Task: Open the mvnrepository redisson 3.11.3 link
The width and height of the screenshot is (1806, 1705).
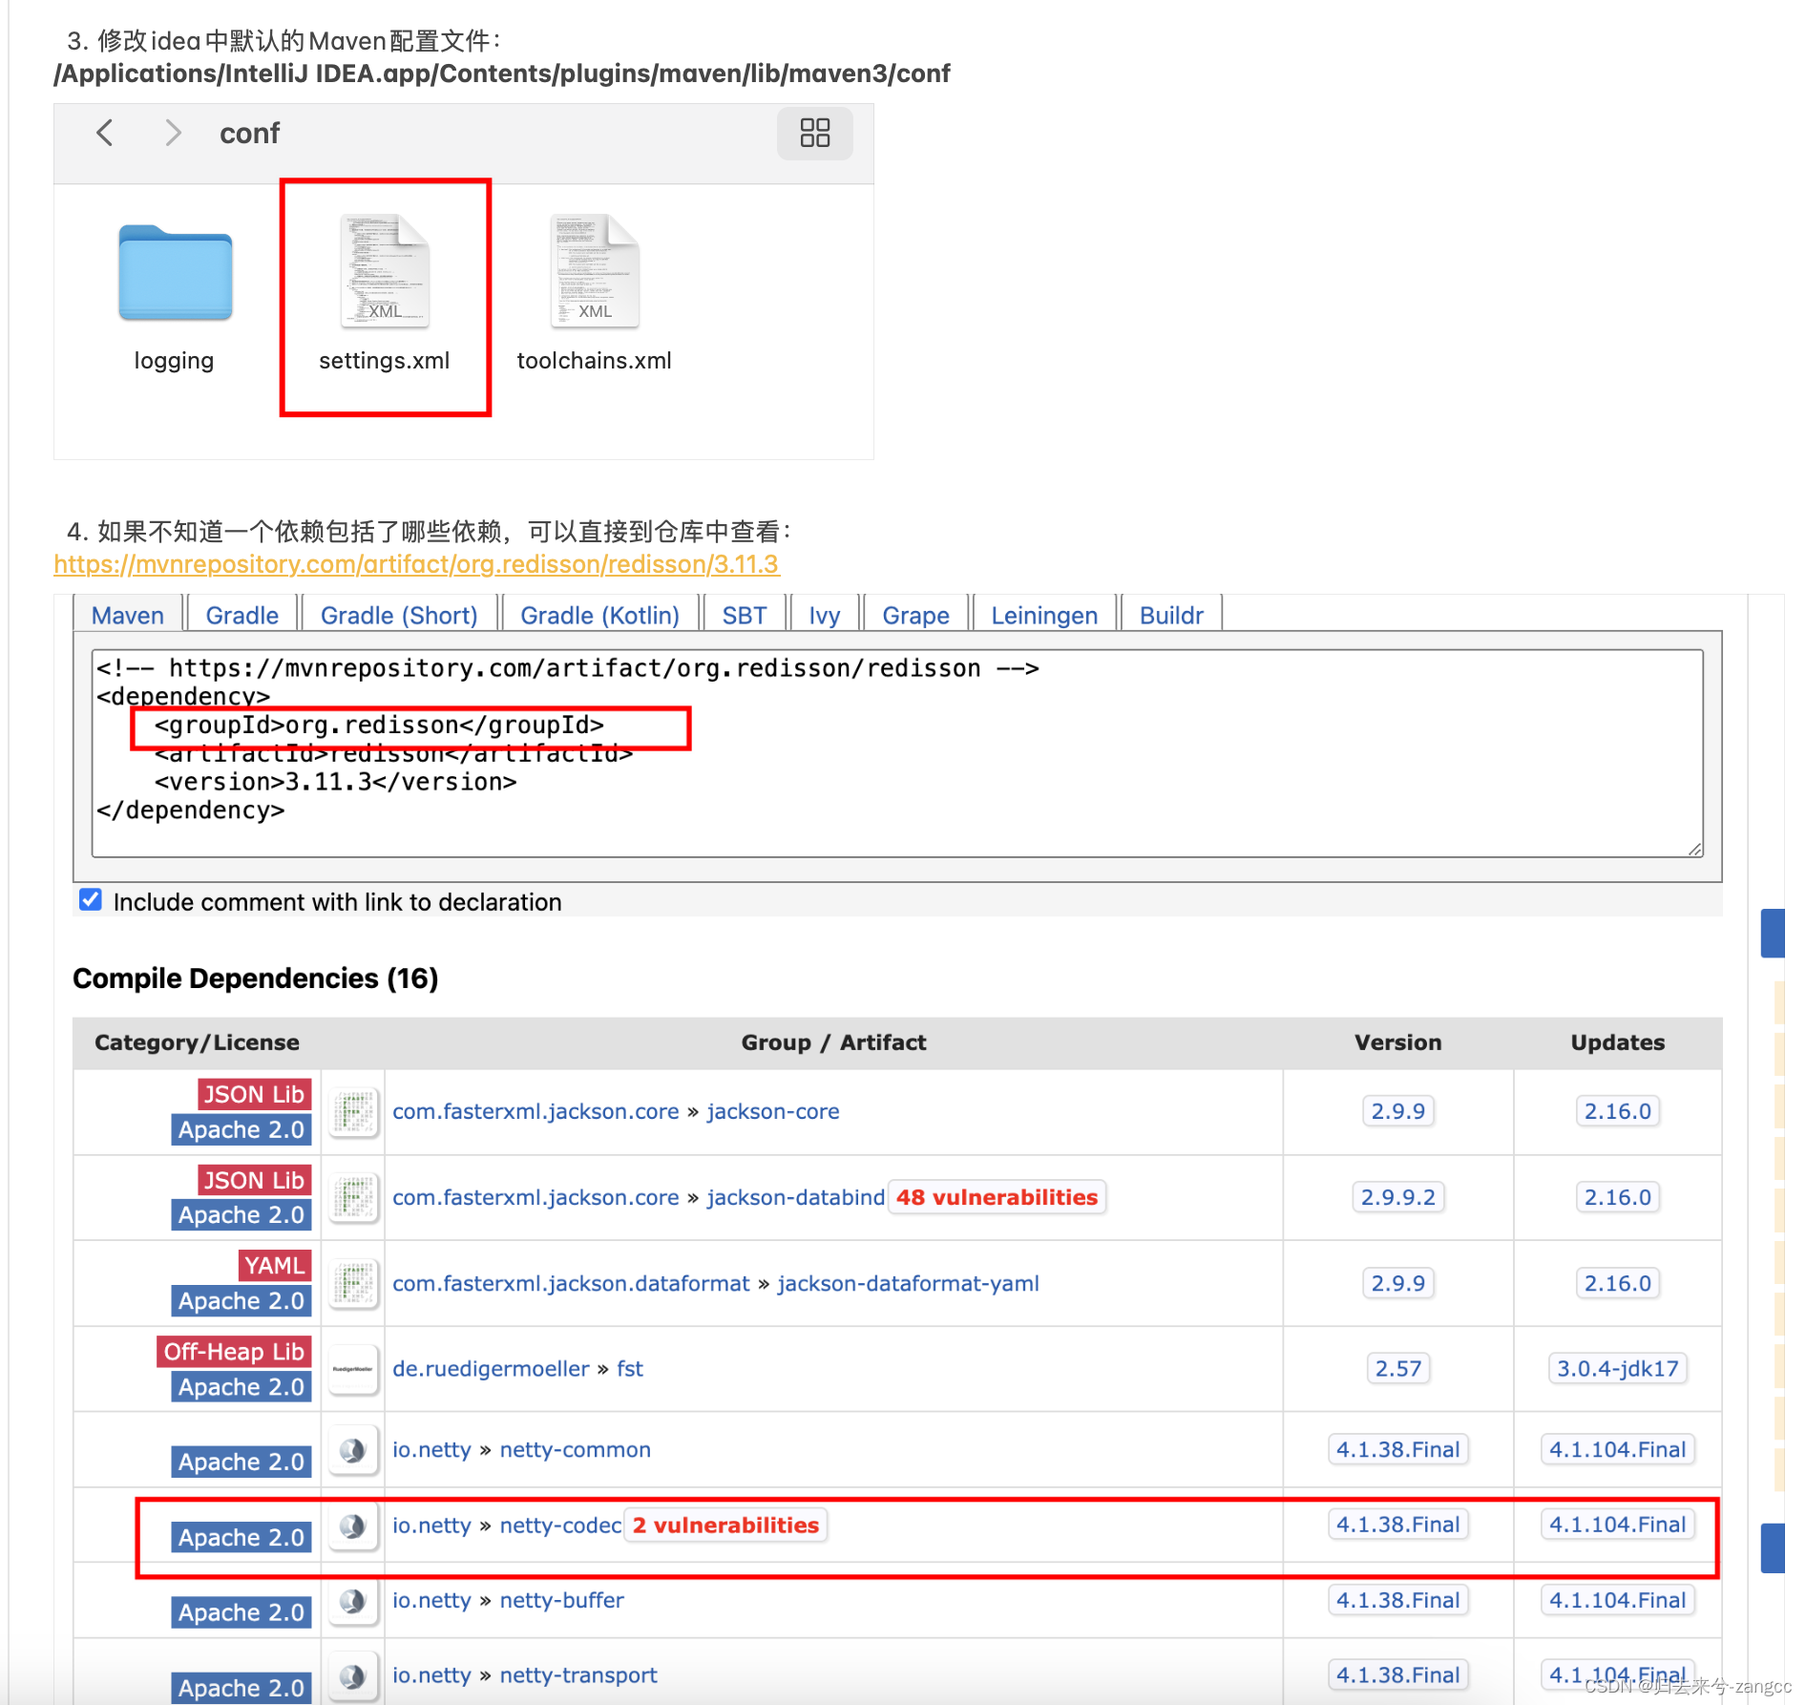Action: coord(416,564)
